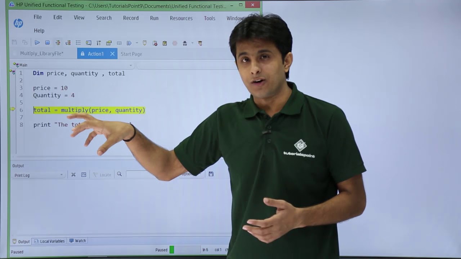Click the line number 8 in gutter
The height and width of the screenshot is (259, 461).
coord(21,125)
